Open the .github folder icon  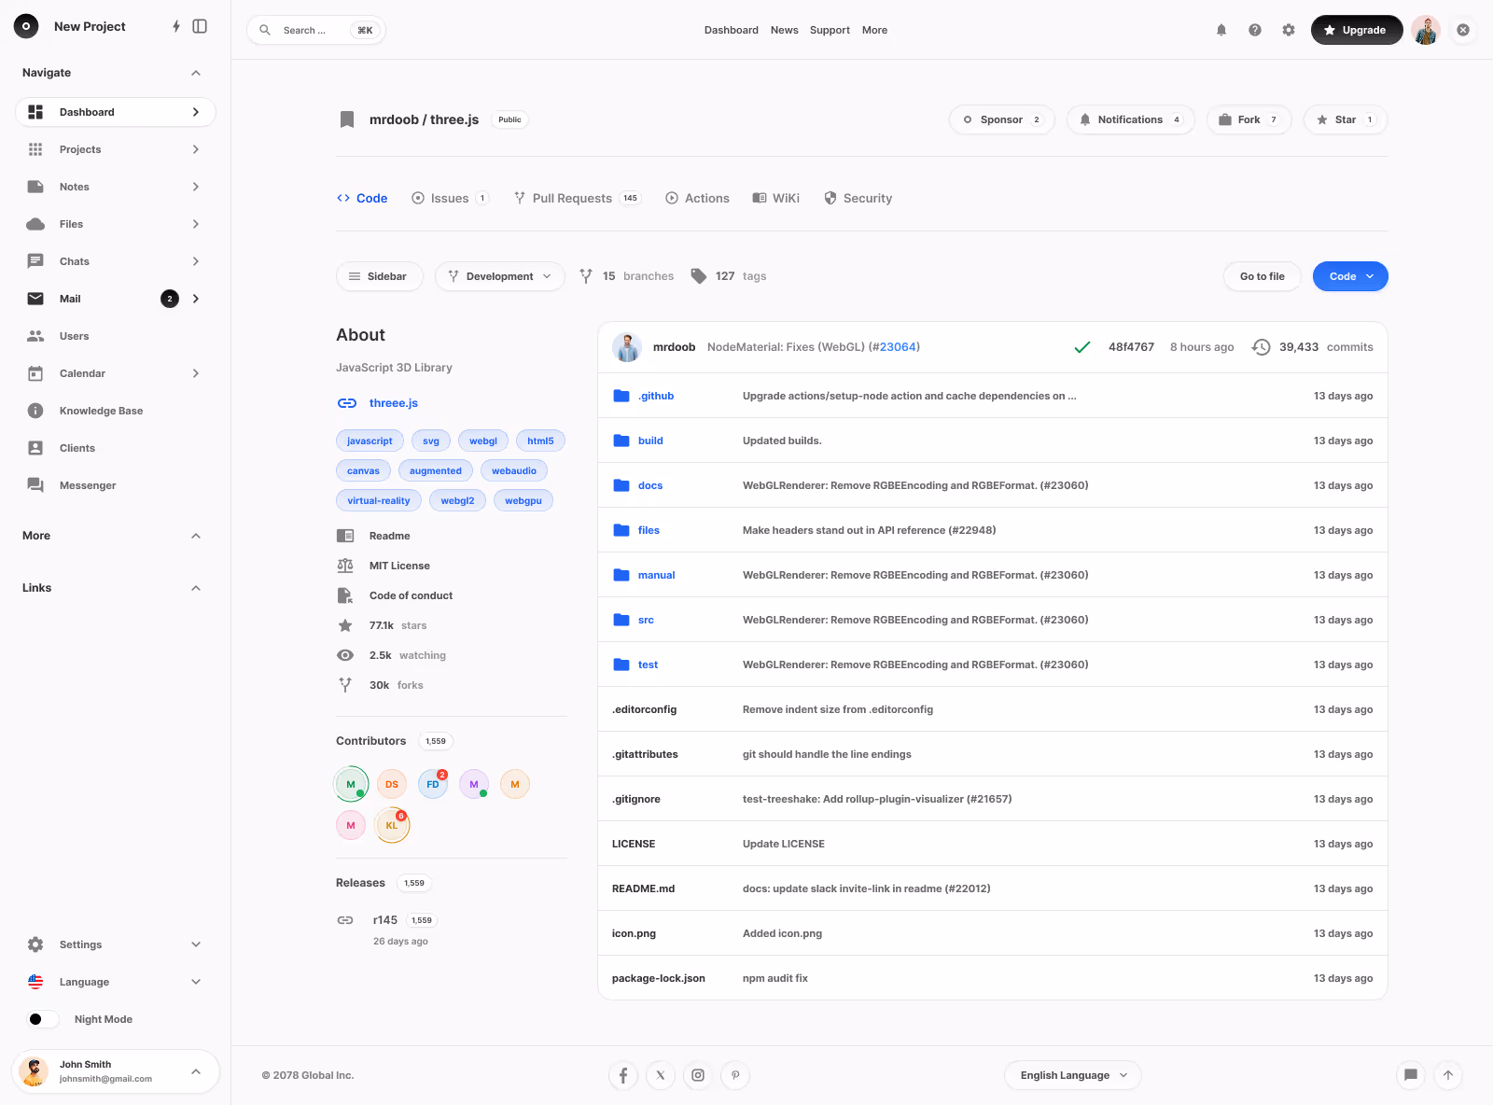tap(621, 396)
